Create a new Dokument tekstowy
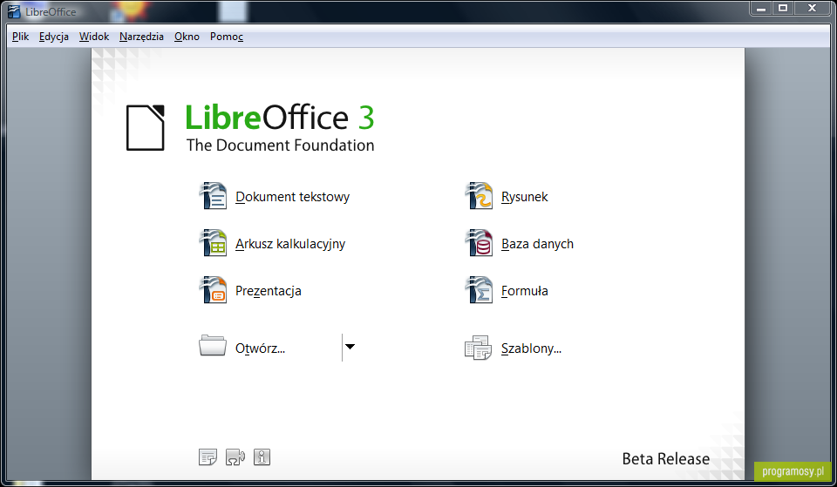 point(293,197)
